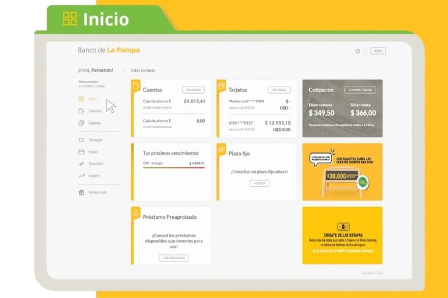Click the Tus próximos vencimientos heading
Viewport: 448px width, 298px height.
(x=170, y=153)
